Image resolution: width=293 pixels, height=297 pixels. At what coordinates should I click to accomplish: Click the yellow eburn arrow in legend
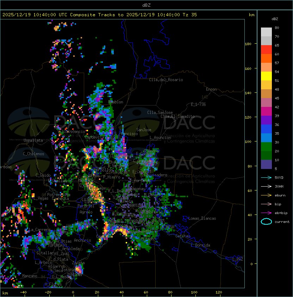(266, 195)
